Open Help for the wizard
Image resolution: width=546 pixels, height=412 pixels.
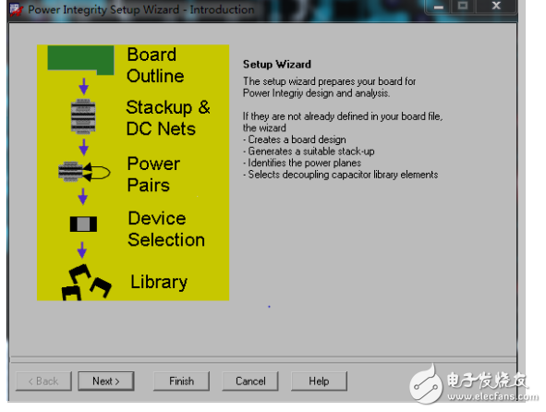pyautogui.click(x=319, y=381)
